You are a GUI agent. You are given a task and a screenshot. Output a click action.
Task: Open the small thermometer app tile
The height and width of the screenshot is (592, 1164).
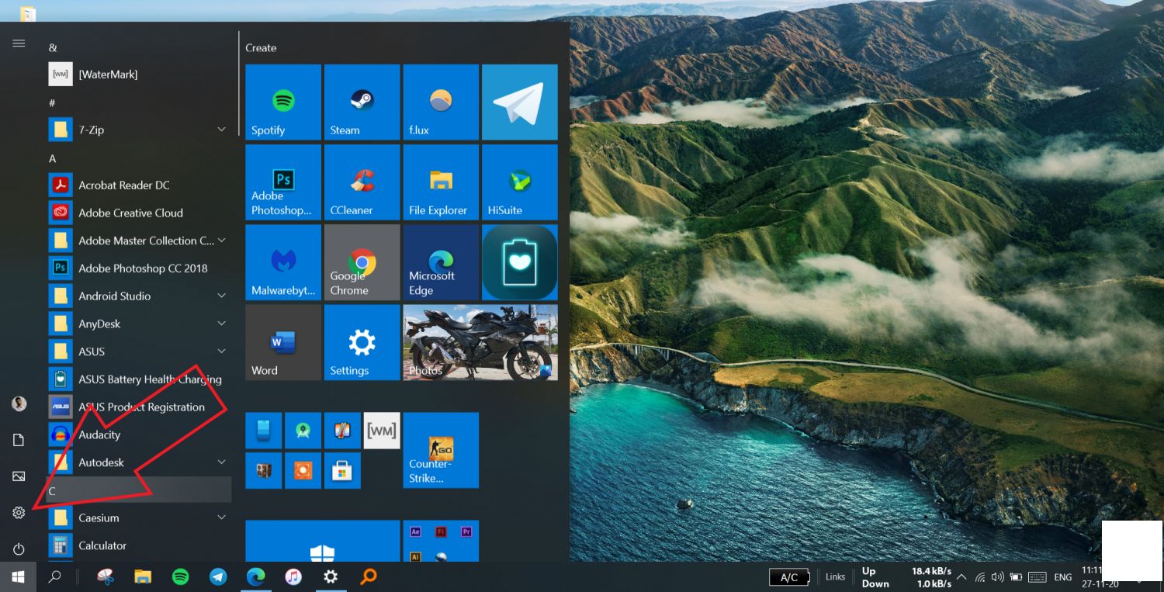pyautogui.click(x=342, y=431)
